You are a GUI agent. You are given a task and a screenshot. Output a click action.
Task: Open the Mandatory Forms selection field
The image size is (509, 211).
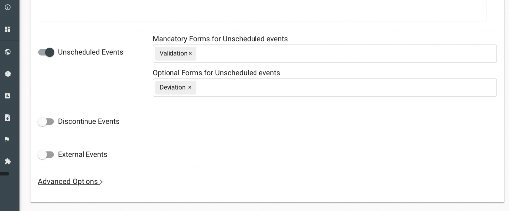[343, 54]
